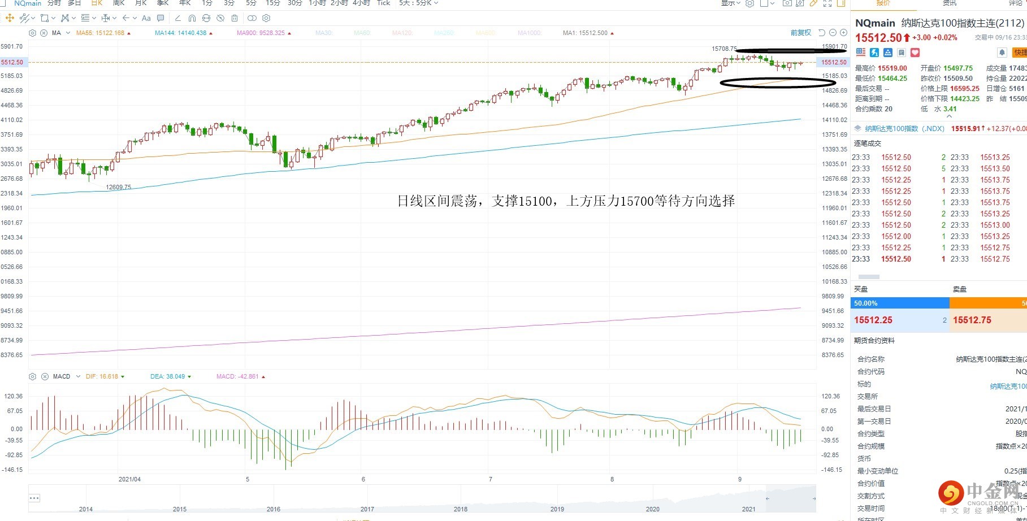The height and width of the screenshot is (521, 1027).
Task: Click the blue 50.00% buy ratio bar
Action: click(x=900, y=303)
